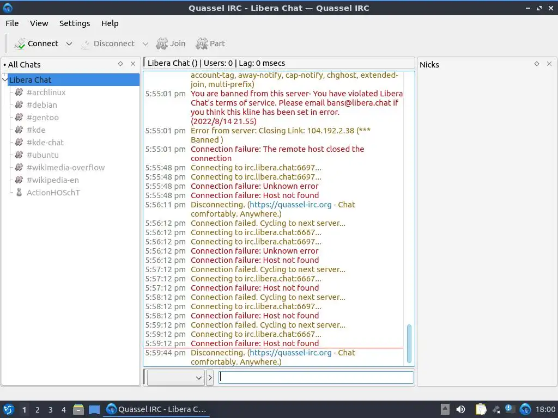Collapse the Libera Chat network tree
This screenshot has height=418, width=558.
pyautogui.click(x=4, y=79)
